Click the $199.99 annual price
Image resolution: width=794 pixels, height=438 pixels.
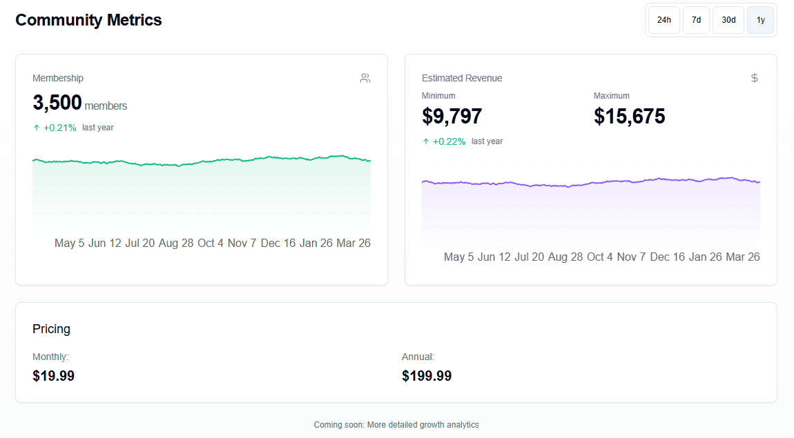tap(426, 376)
